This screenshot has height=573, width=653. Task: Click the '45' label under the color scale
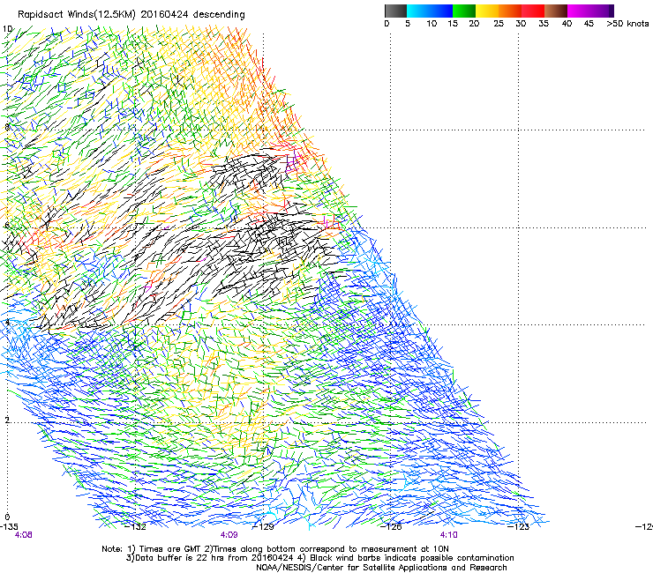[589, 24]
